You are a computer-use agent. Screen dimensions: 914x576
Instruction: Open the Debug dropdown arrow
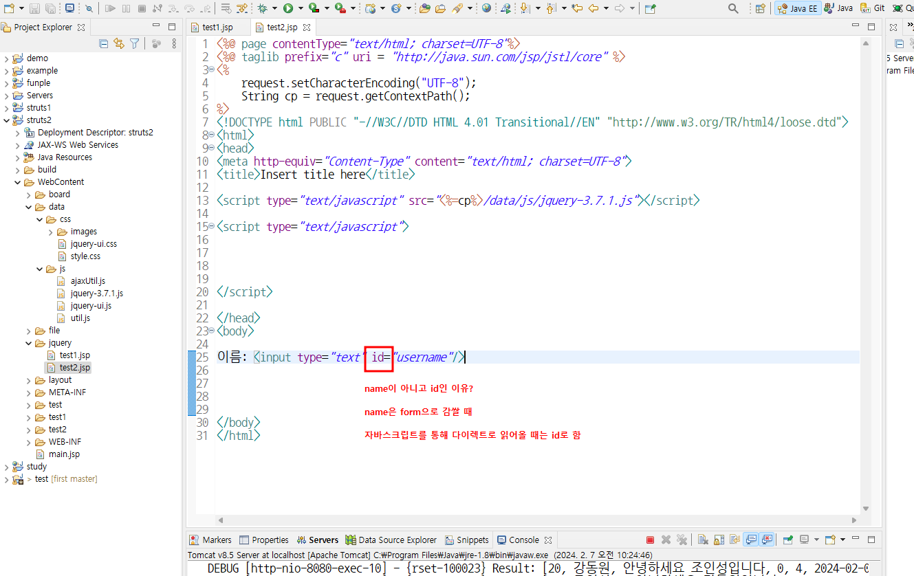pos(274,8)
